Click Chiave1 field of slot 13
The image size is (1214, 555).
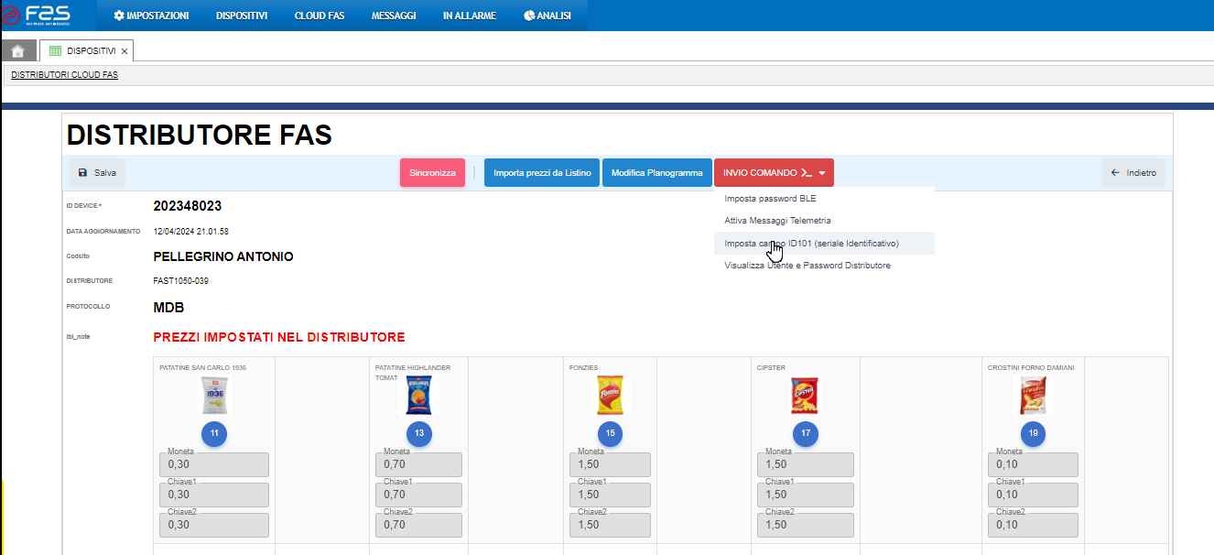coord(419,495)
